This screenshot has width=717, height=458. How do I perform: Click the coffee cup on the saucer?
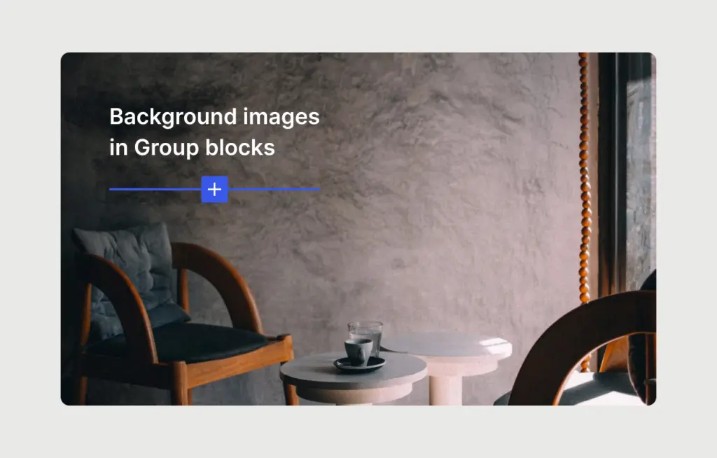(357, 350)
